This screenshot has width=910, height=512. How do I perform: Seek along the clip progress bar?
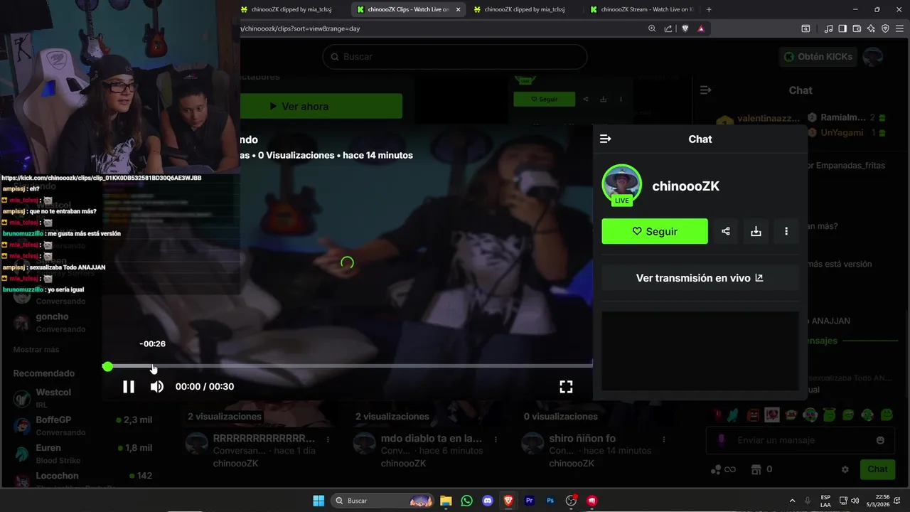[349, 366]
